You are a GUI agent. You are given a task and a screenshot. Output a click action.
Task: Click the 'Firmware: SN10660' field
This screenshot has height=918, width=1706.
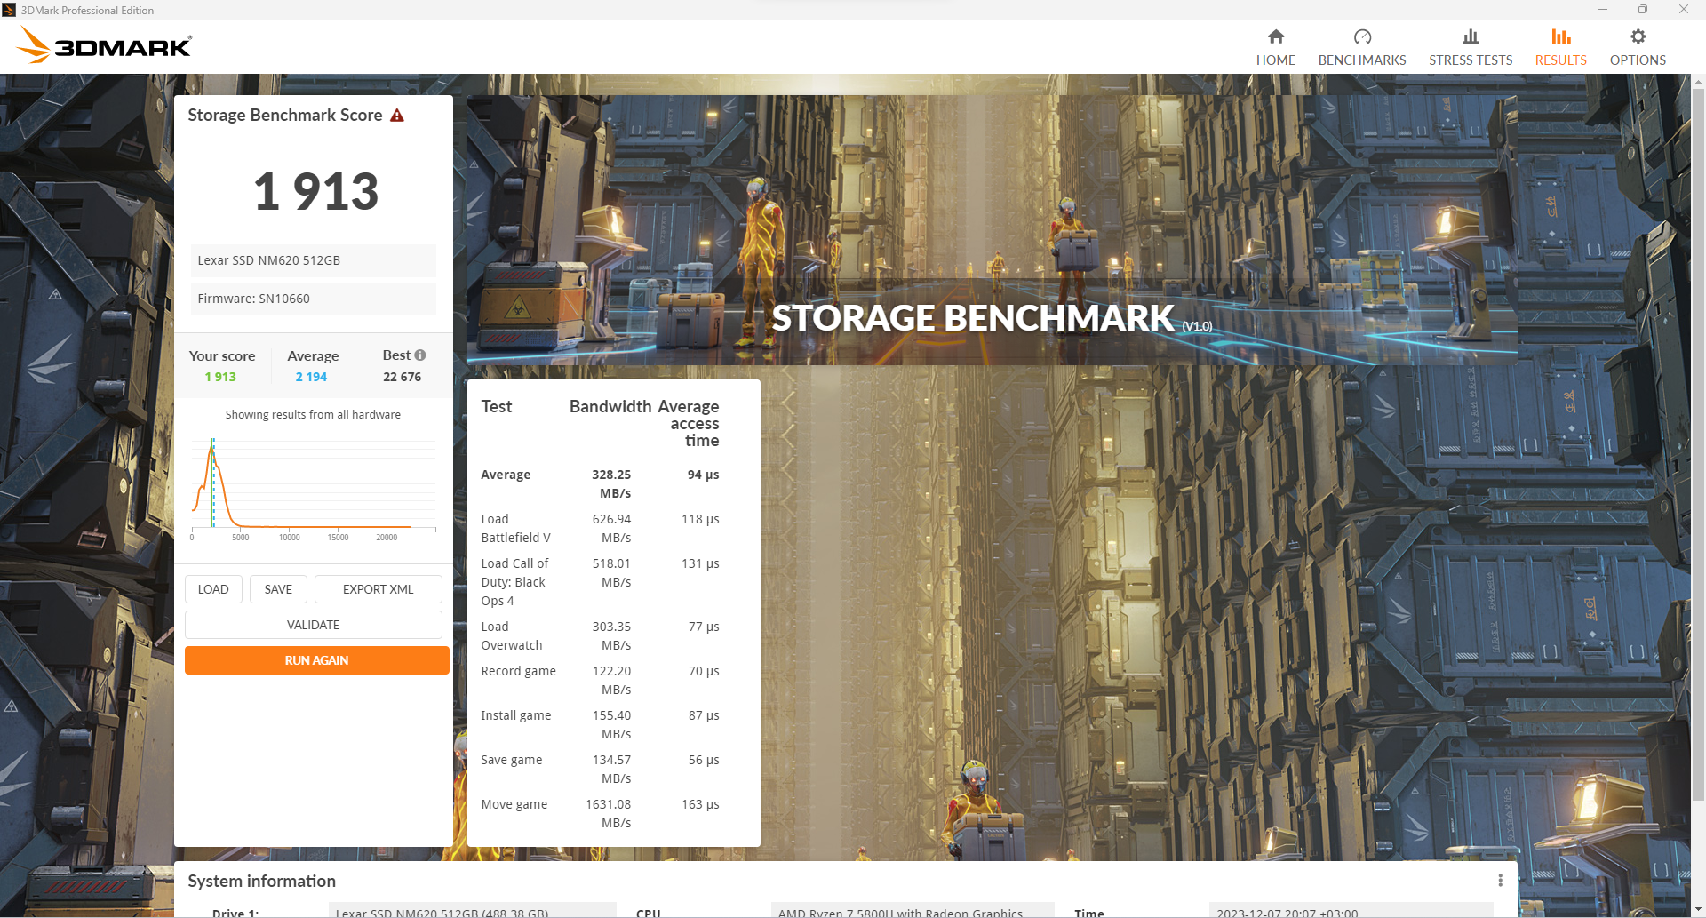tap(314, 299)
